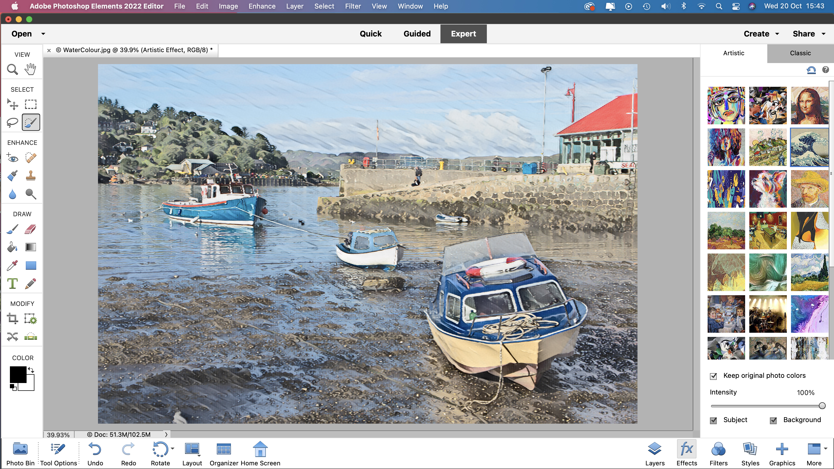Drag the Intensity slider to adjust
This screenshot has width=834, height=469.
(x=820, y=405)
